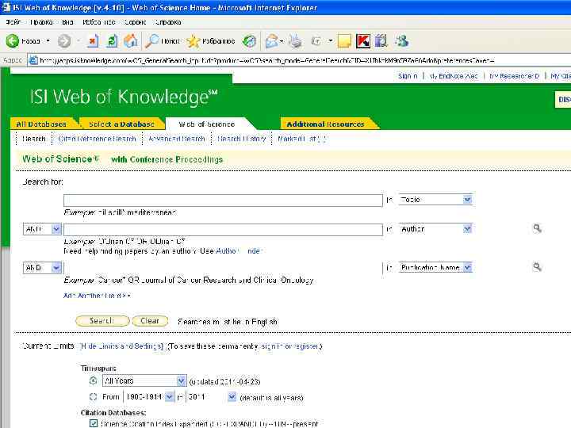This screenshot has width=571, height=428.
Task: Open the AND operator dropdown beside Author row
Action: (x=56, y=229)
